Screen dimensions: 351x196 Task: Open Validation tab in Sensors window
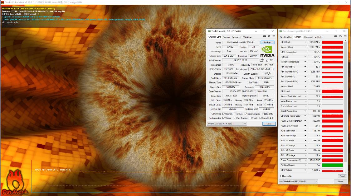pyautogui.click(x=319, y=37)
